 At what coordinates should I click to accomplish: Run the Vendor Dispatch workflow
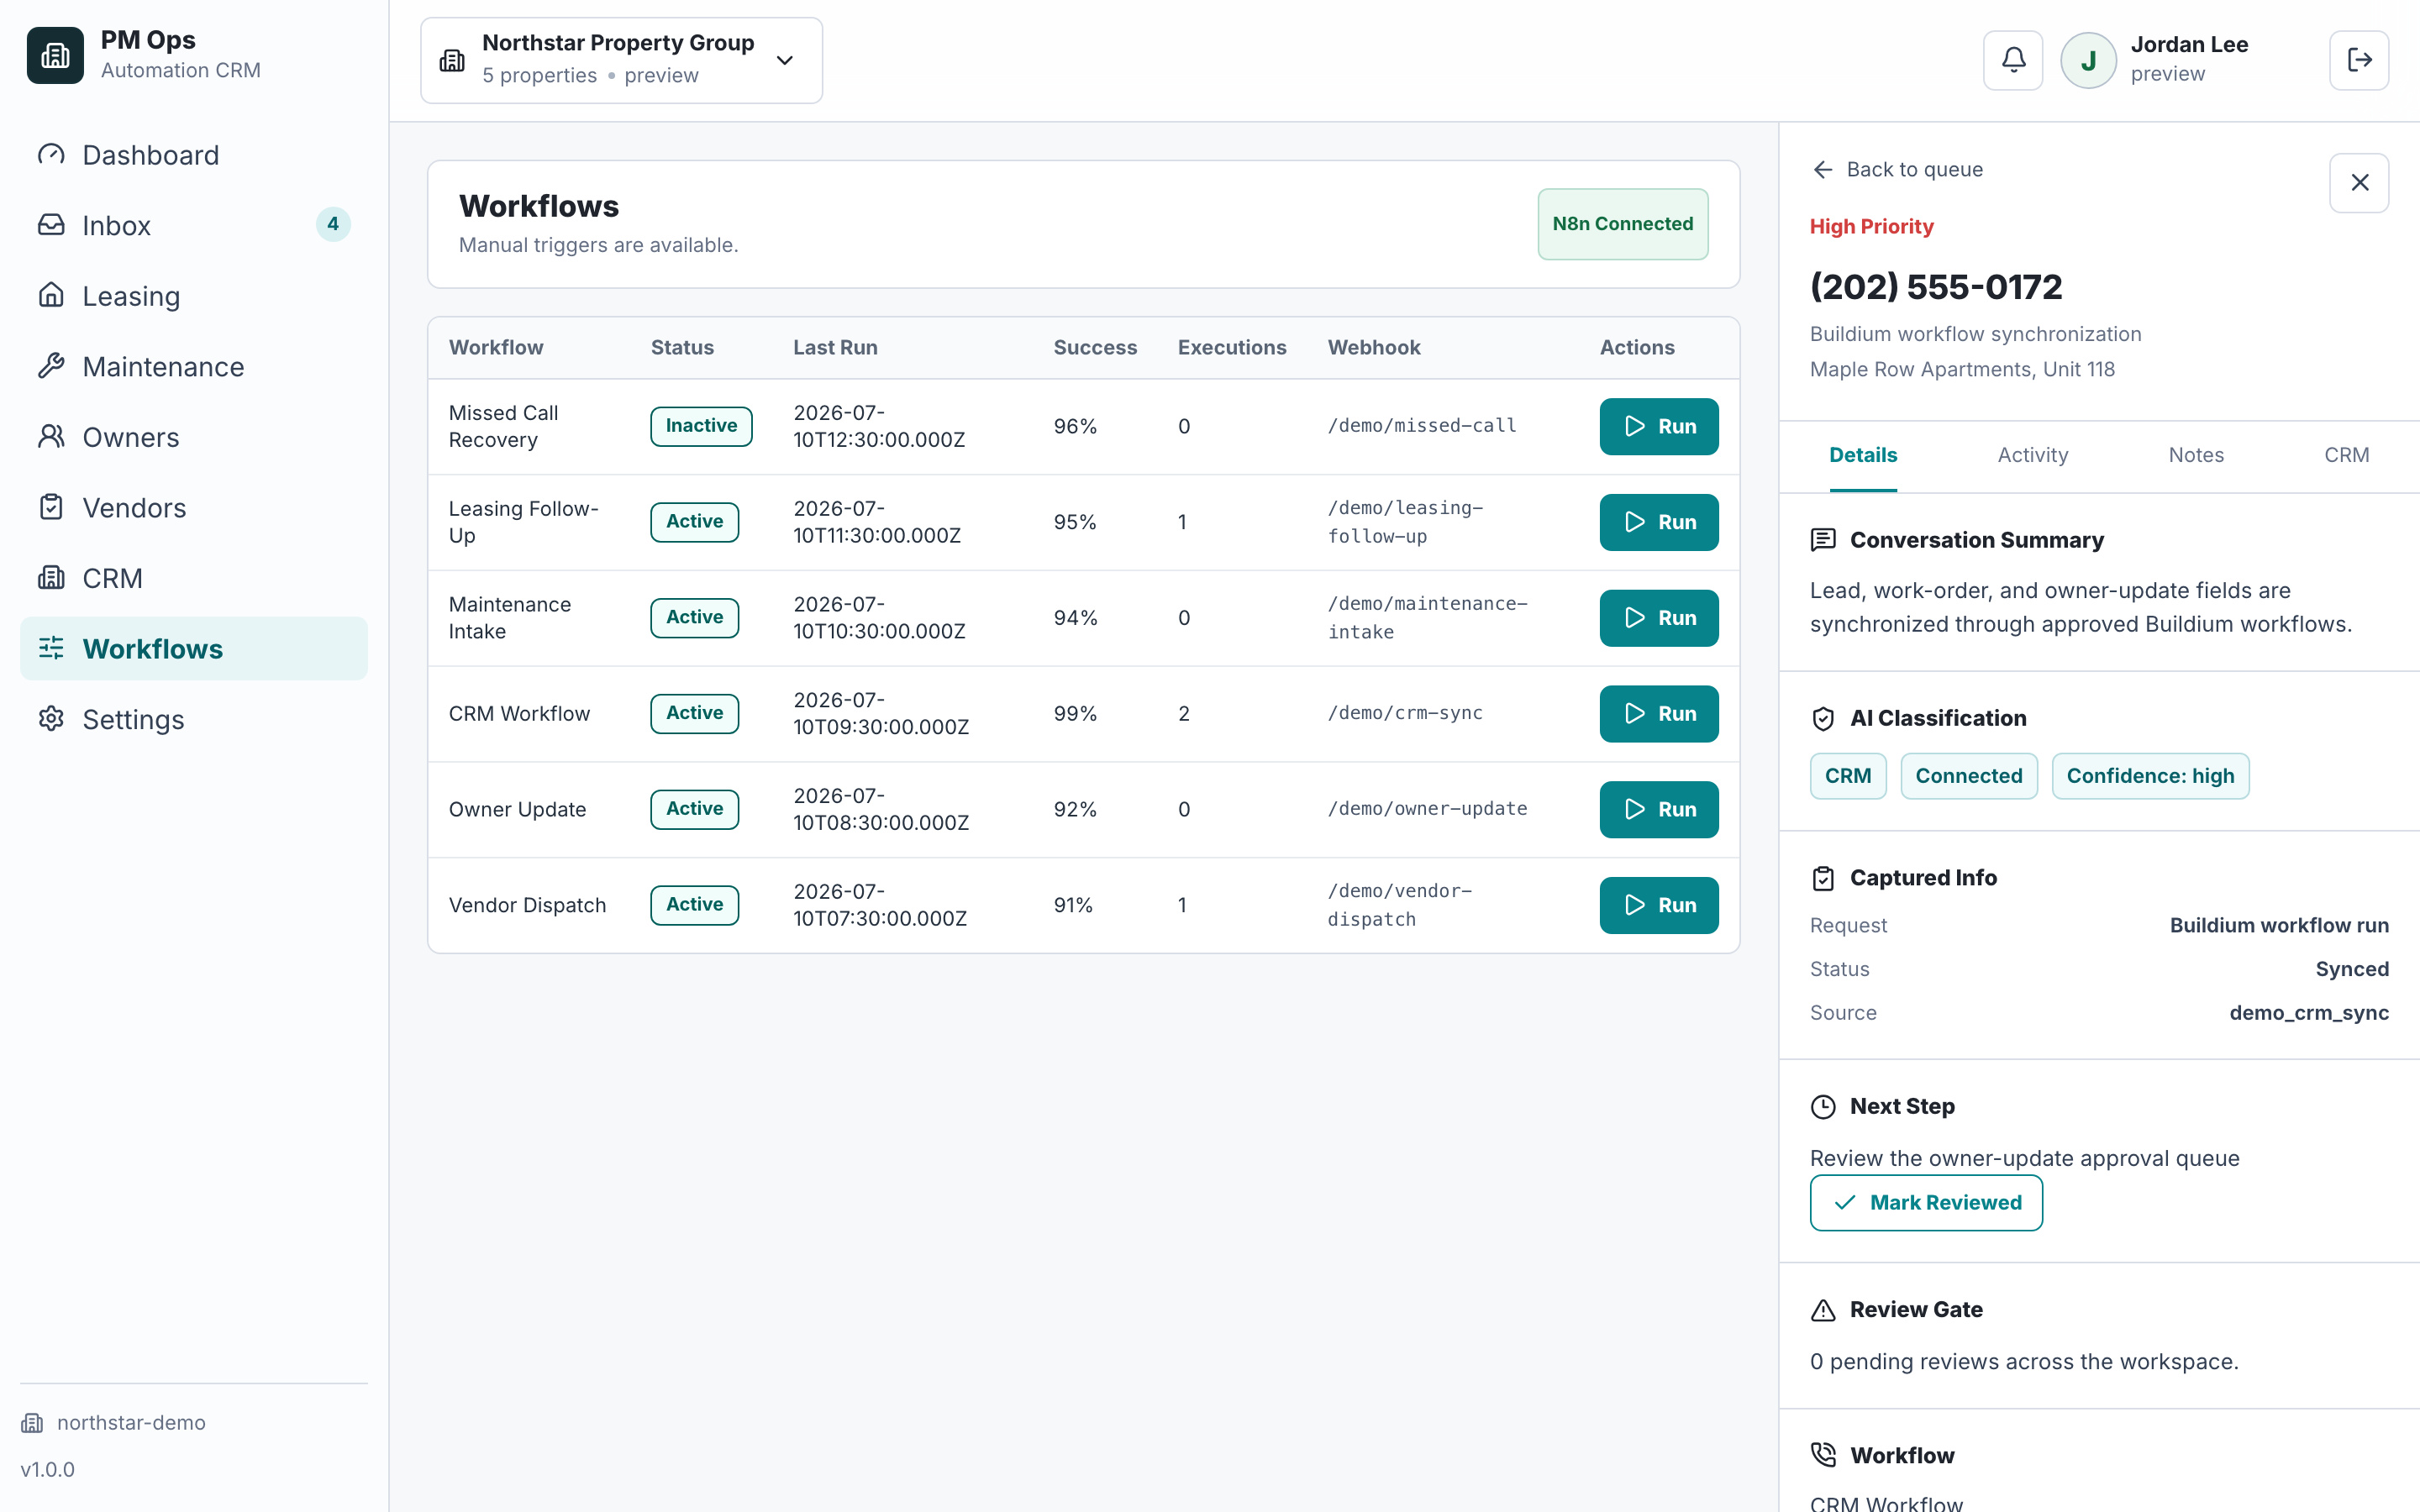[x=1659, y=905]
